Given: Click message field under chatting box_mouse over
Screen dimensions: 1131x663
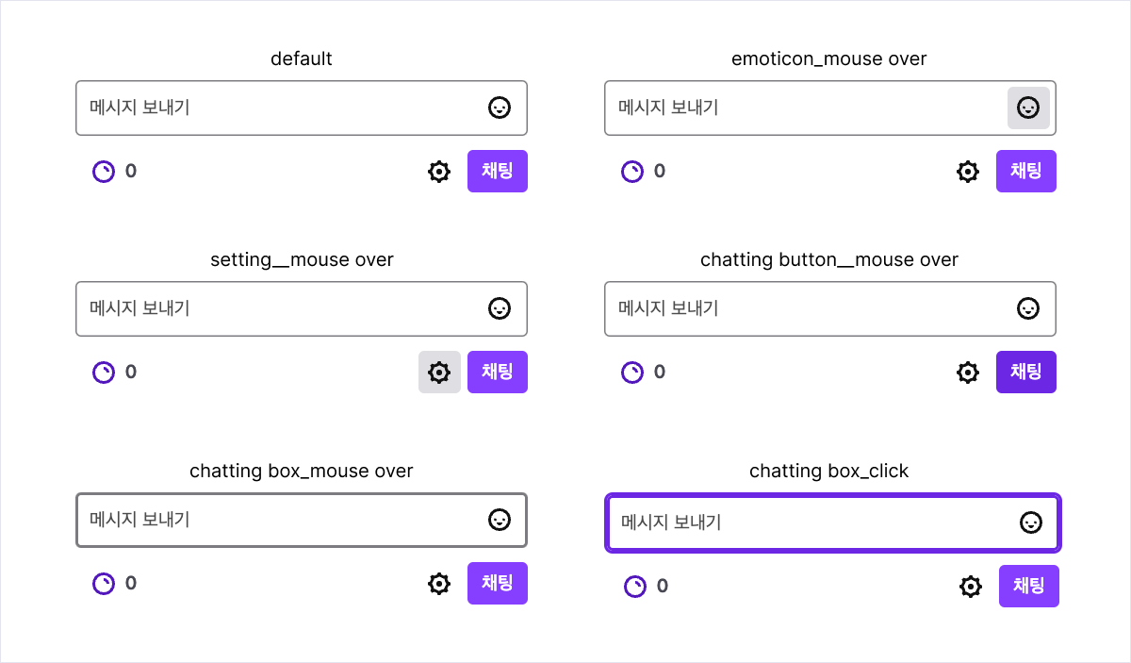Looking at the screenshot, I should 302,520.
